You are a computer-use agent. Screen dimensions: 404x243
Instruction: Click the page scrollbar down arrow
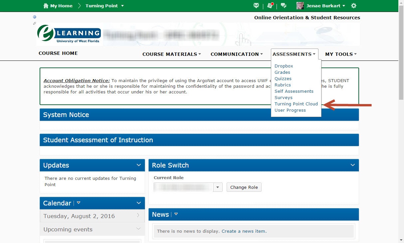click(x=401, y=240)
